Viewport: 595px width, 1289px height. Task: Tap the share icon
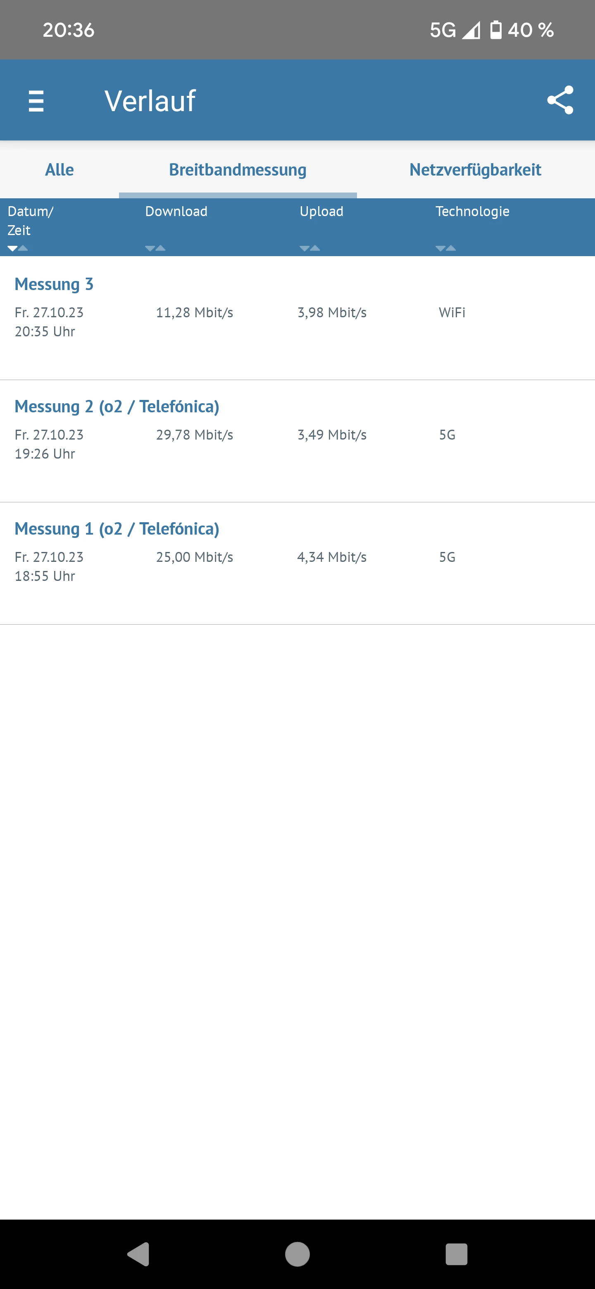click(560, 100)
